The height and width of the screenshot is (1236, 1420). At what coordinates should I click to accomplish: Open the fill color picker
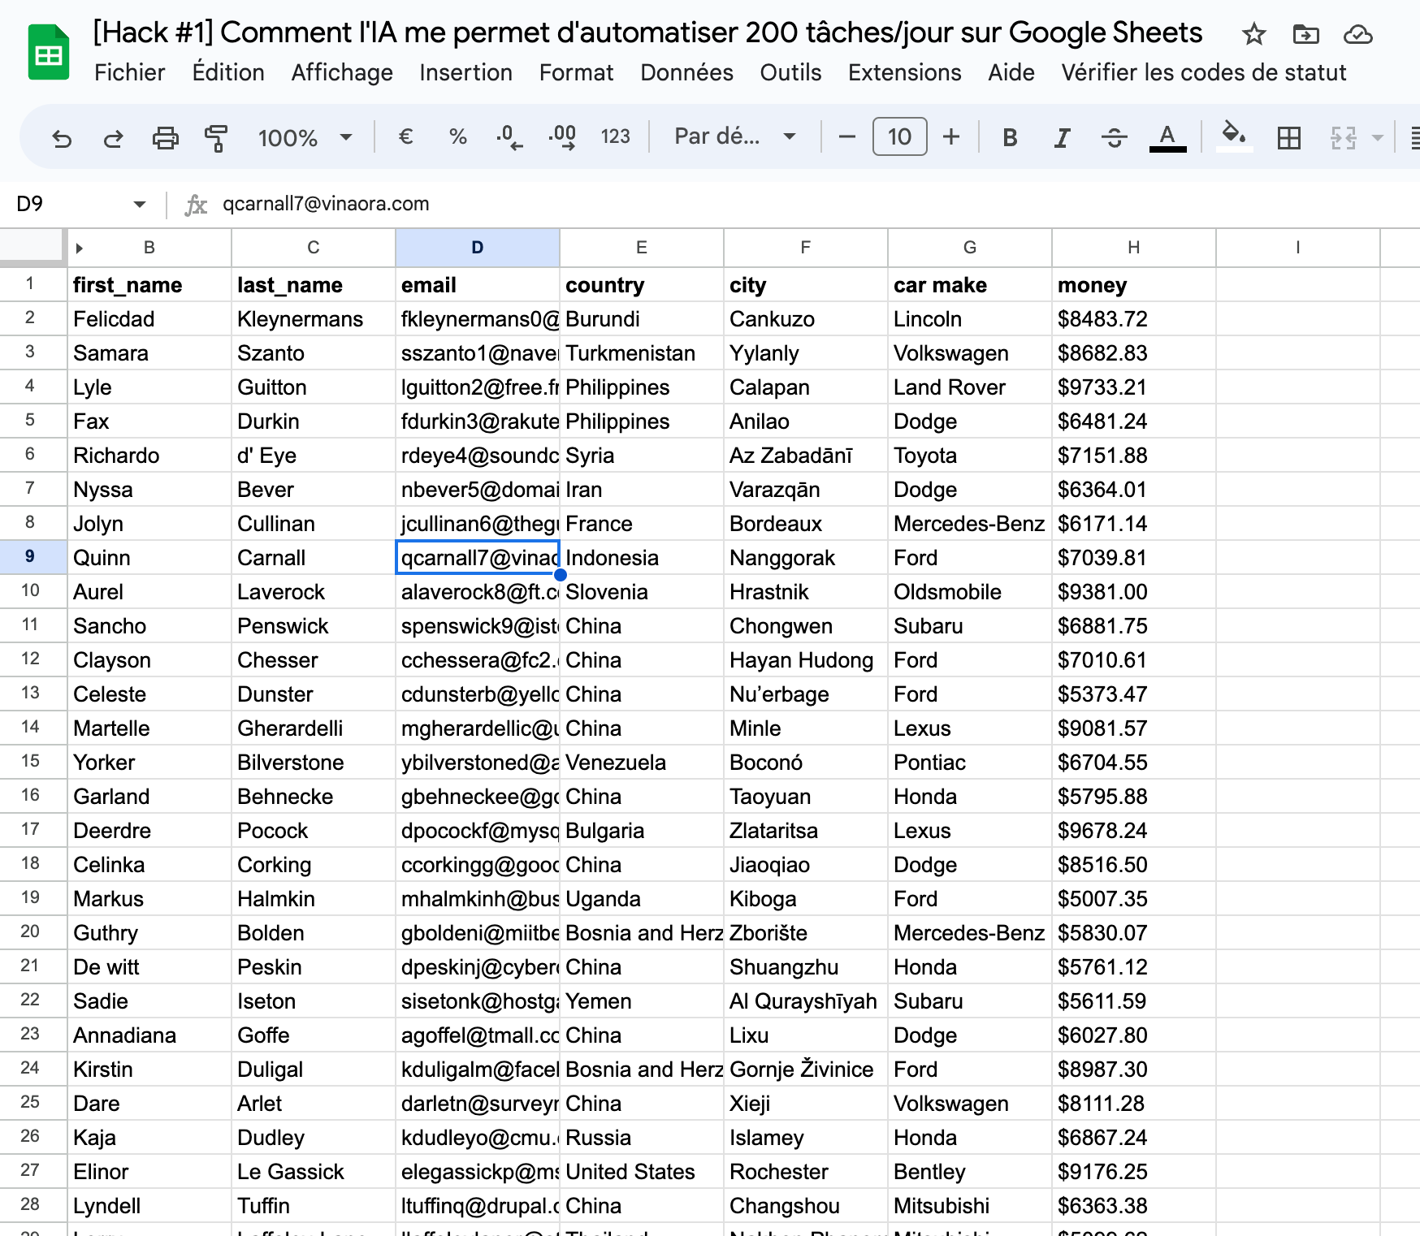pos(1234,136)
